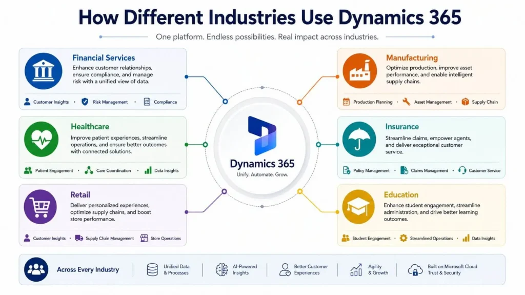Click the Claims Management document icon

point(404,170)
